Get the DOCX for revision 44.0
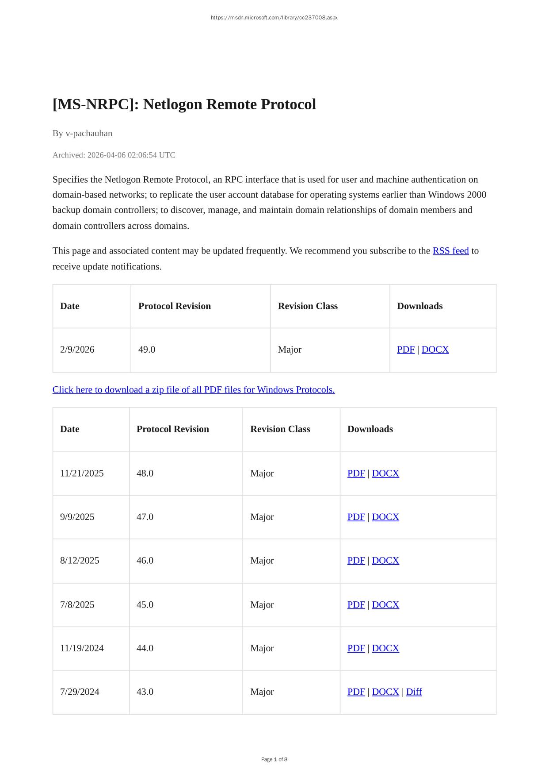Image resolution: width=549 pixels, height=777 pixels. pyautogui.click(x=385, y=648)
